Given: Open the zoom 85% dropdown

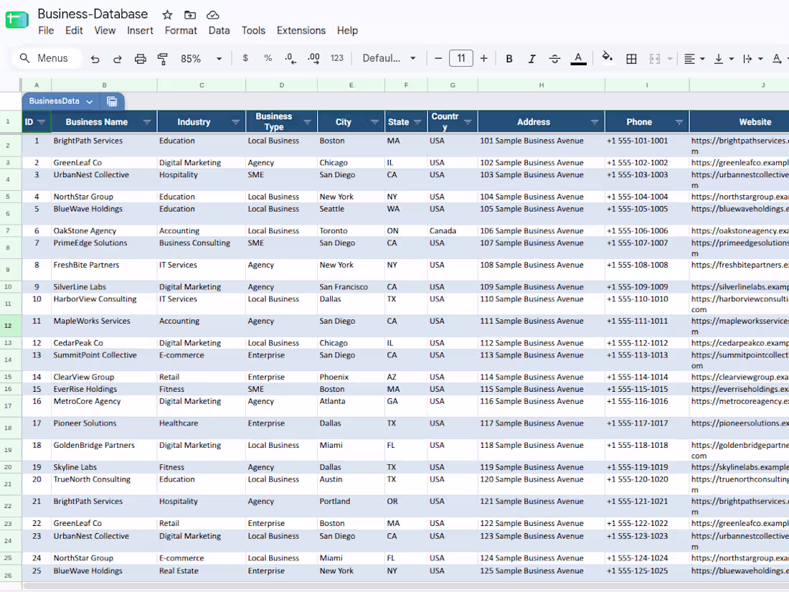Looking at the screenshot, I should pyautogui.click(x=202, y=59).
